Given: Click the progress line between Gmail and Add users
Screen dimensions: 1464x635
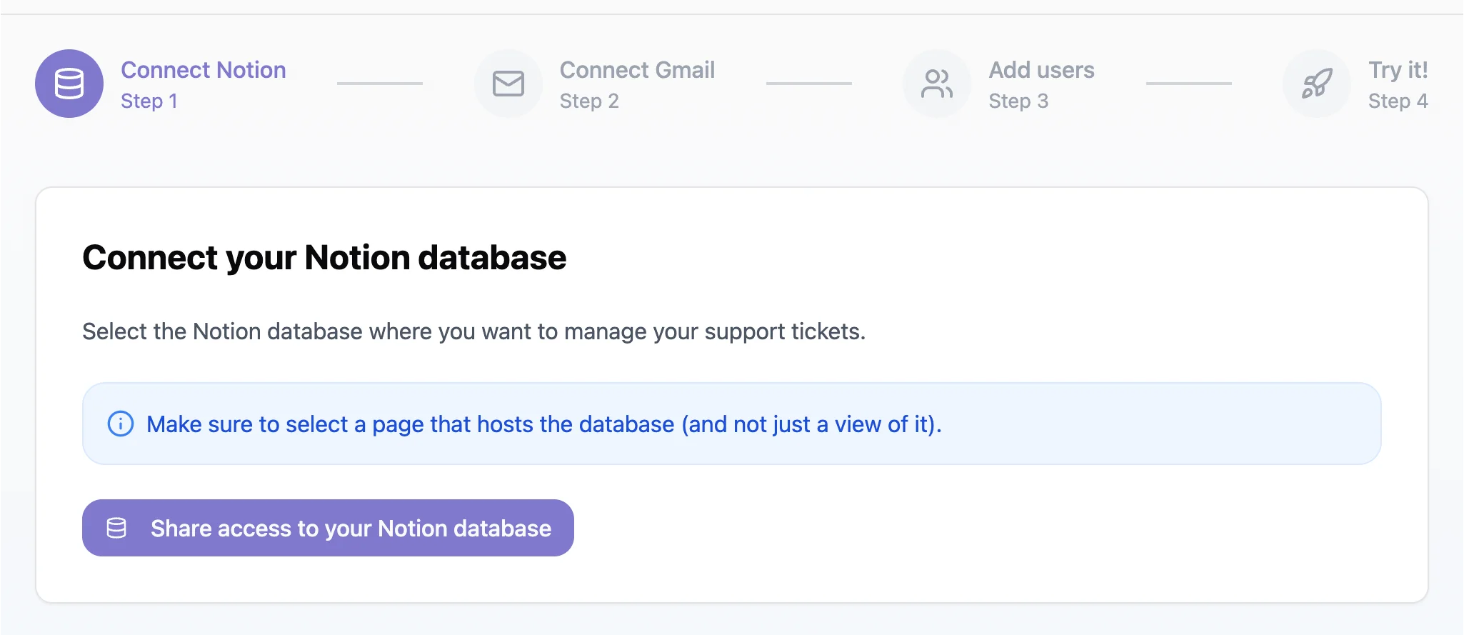Looking at the screenshot, I should coord(808,84).
